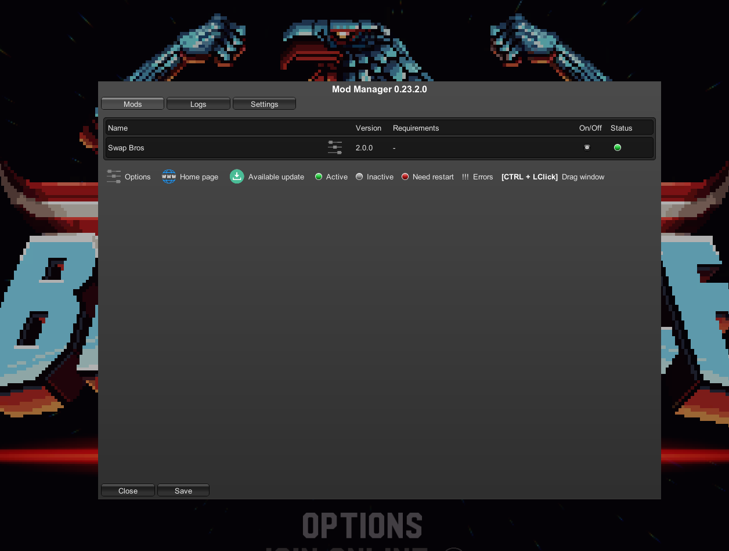Click the Mod Manager 0.23.2.0 title
Screen dimensions: 729x551
380,89
